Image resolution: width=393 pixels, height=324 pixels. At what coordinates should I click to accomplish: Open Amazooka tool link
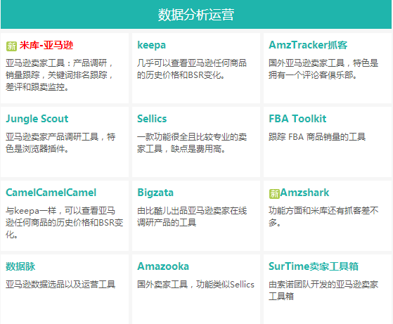coord(163,266)
